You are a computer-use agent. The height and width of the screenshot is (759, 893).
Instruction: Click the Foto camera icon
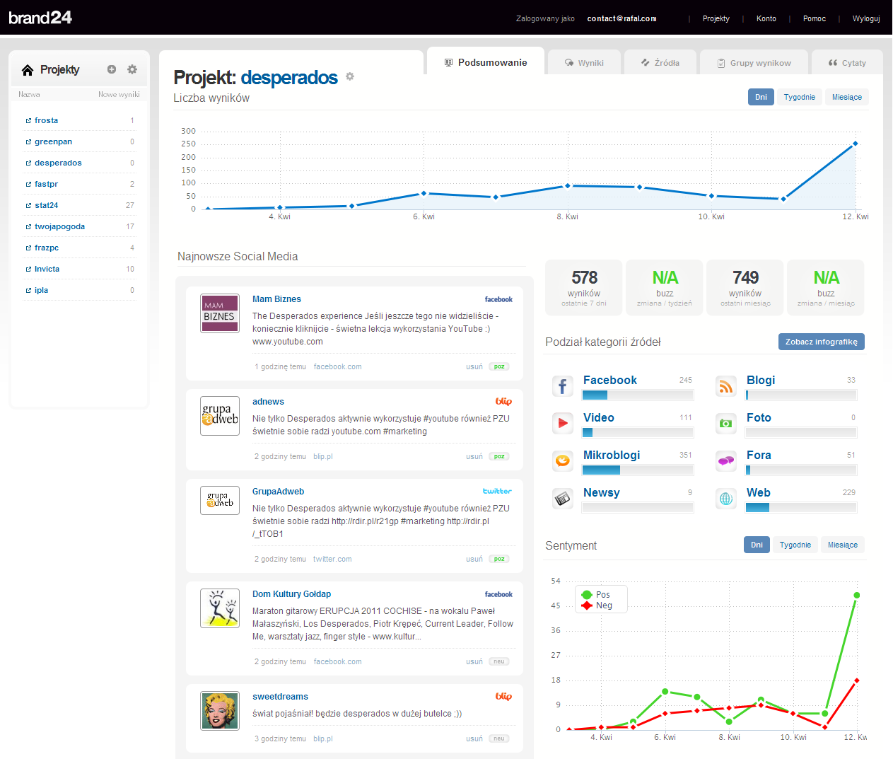tap(726, 423)
